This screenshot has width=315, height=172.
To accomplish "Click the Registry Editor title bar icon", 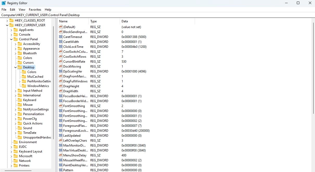I will click(4, 3).
